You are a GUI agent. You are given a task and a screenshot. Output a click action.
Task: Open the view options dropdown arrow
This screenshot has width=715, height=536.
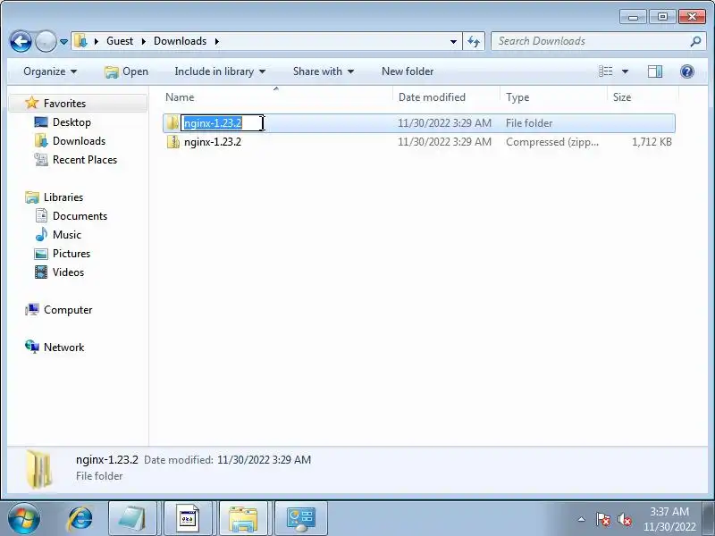[x=625, y=71]
